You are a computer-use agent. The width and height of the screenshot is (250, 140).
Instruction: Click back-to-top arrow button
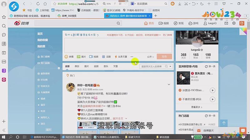coord(224,123)
